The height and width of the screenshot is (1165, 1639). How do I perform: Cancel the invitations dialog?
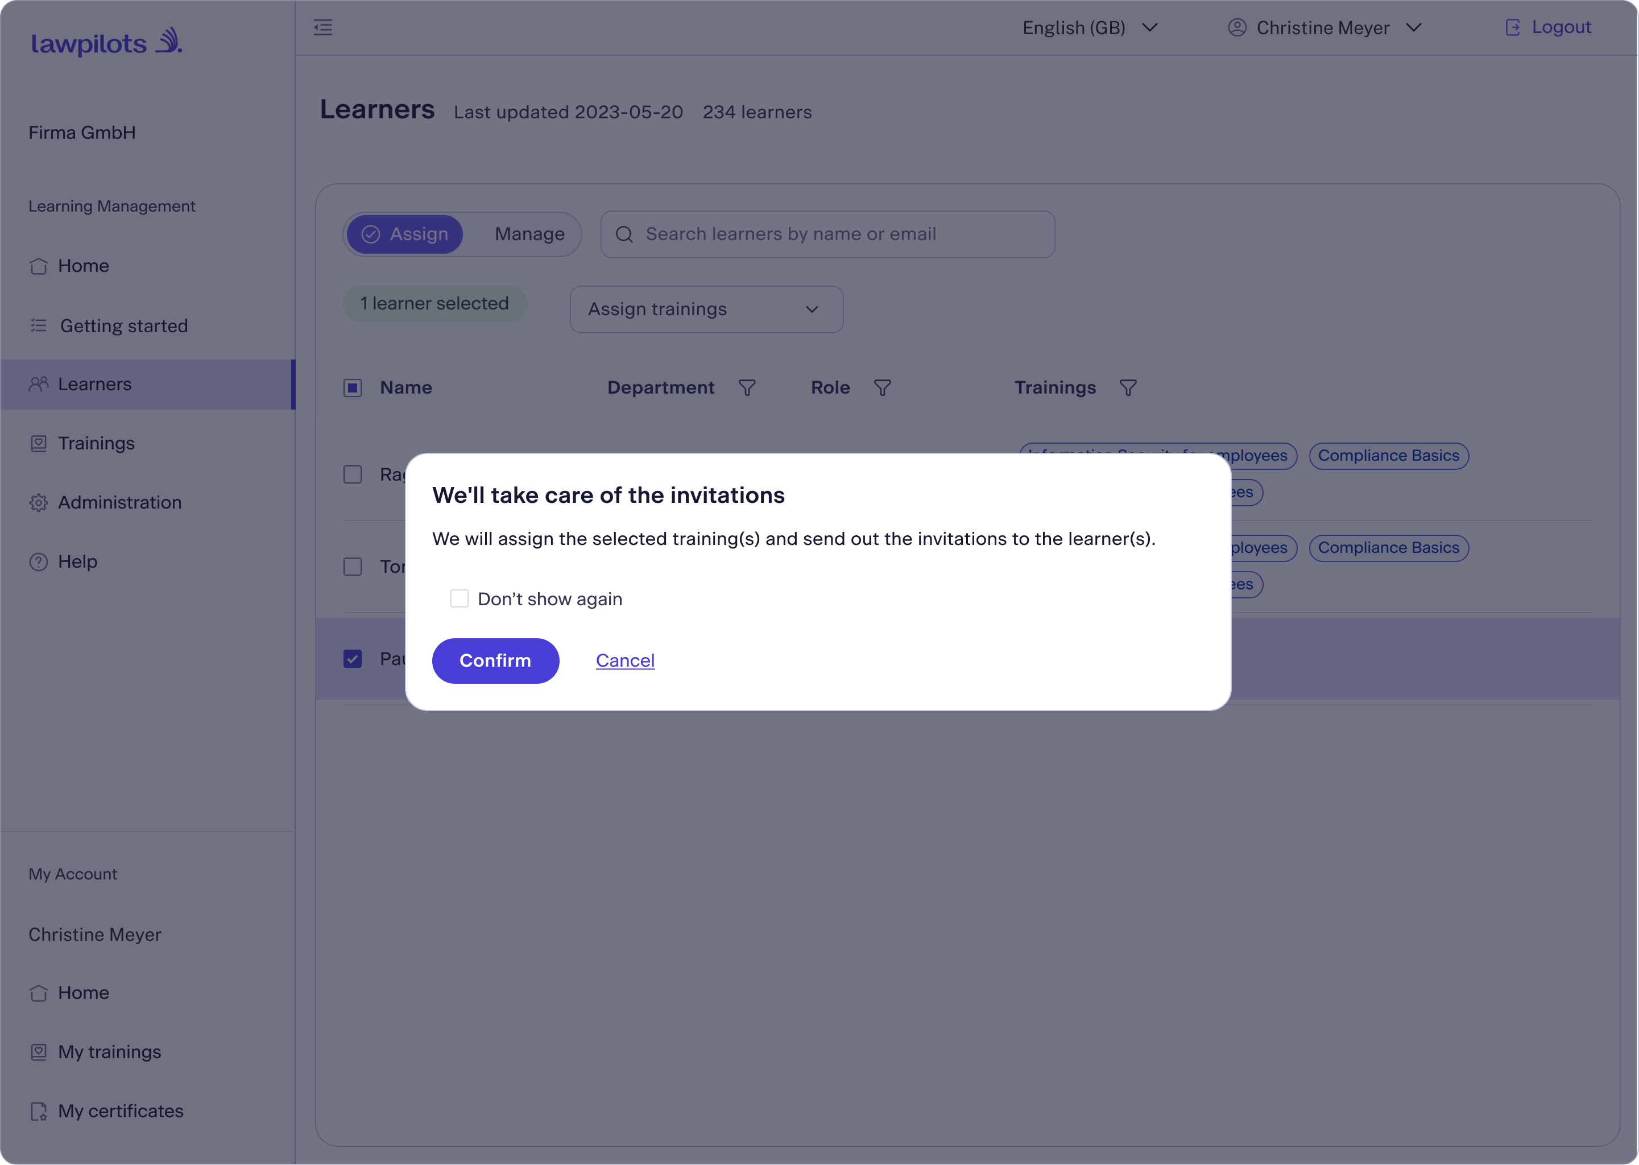coord(625,660)
